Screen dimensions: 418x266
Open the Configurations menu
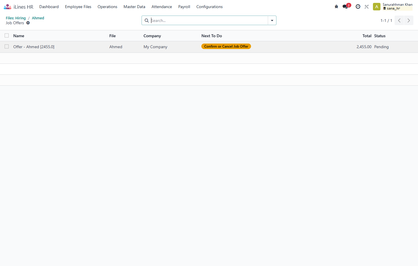209,7
